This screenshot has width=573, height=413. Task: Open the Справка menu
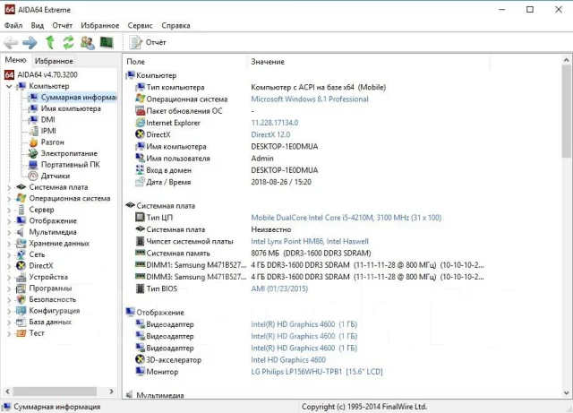tap(175, 26)
